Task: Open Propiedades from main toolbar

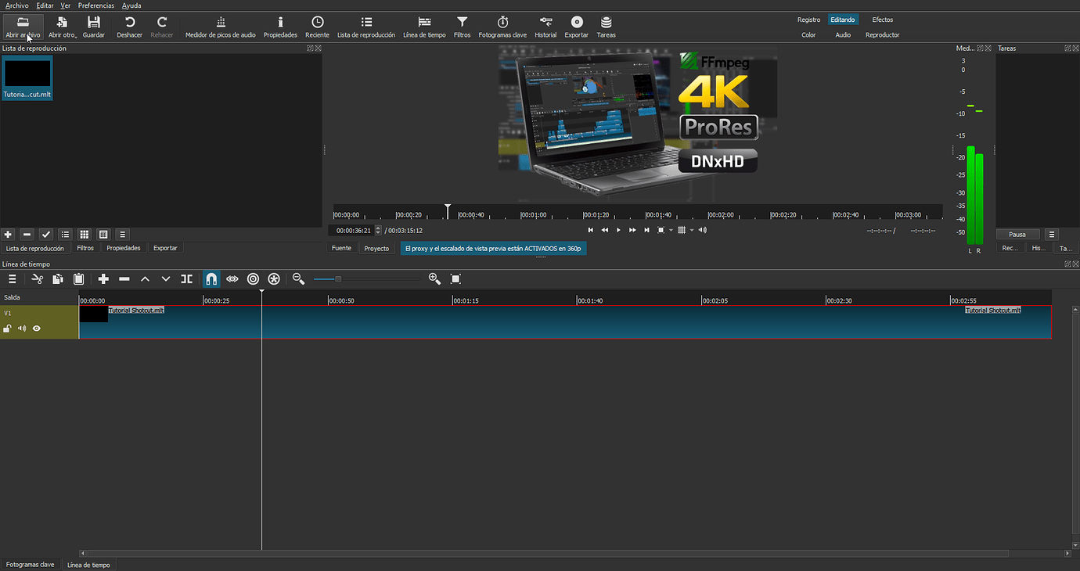Action: point(280,27)
